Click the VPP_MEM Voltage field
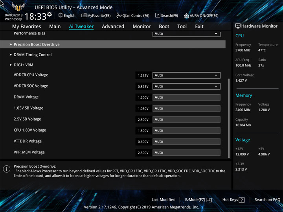The height and width of the screenshot is (212, 283). pyautogui.click(x=186, y=152)
